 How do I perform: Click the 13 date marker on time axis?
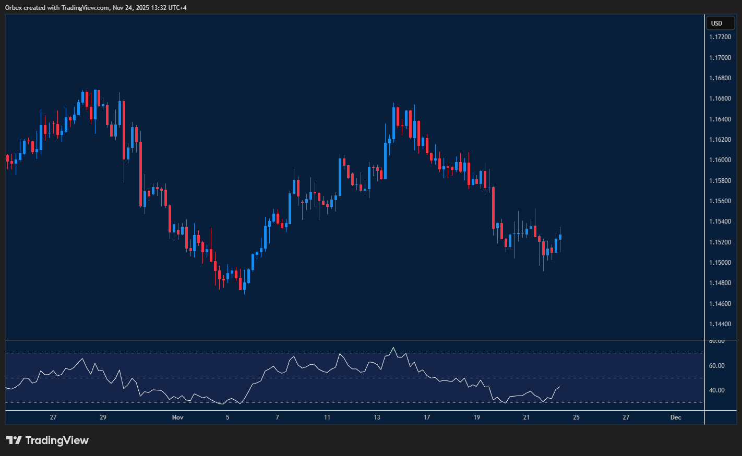coord(377,417)
